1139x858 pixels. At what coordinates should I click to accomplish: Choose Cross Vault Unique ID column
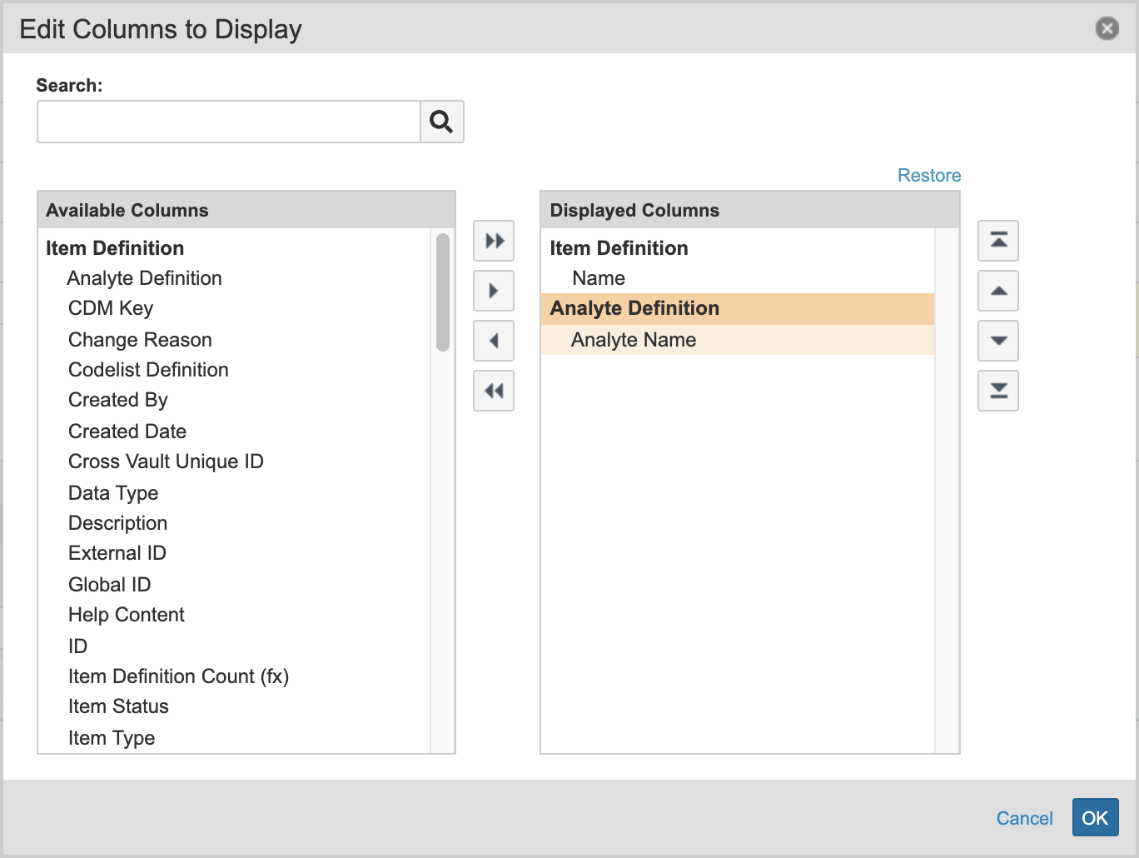[x=166, y=461]
